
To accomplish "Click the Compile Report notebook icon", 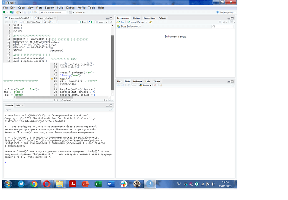I will [x=57, y=22].
